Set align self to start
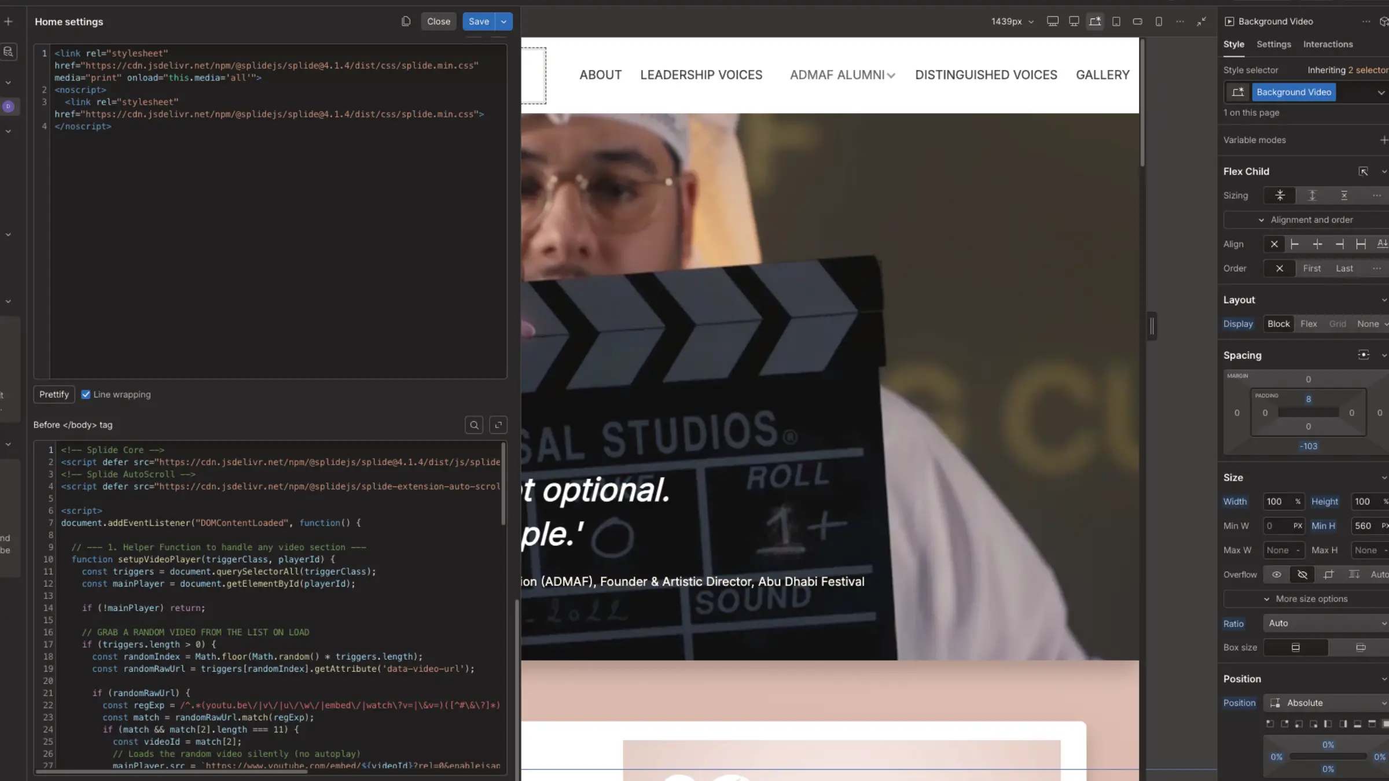 point(1295,244)
